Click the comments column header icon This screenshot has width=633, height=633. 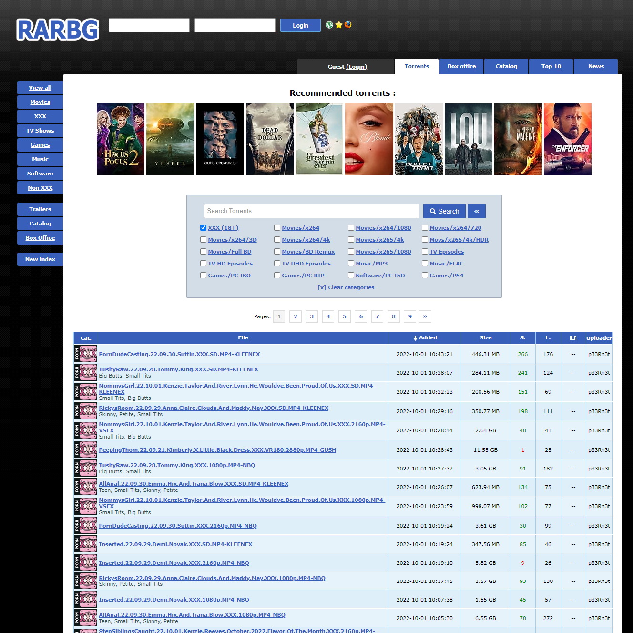click(x=573, y=338)
